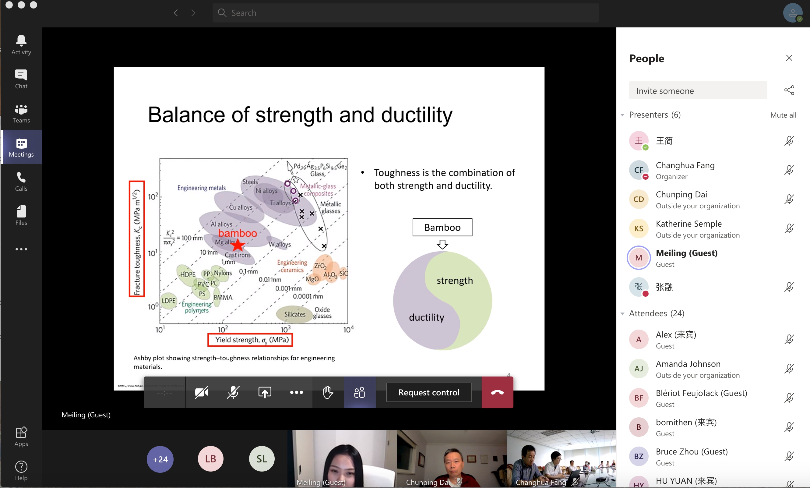Go to Teams in sidebar
810x488 pixels.
click(x=21, y=113)
